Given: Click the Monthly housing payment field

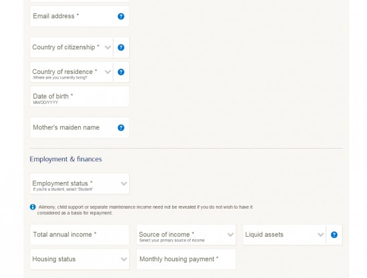Looking at the screenshot, I should pyautogui.click(x=186, y=259).
